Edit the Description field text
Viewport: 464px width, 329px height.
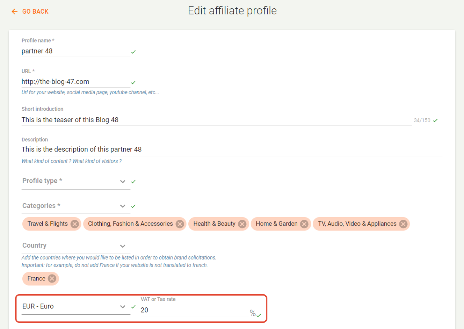point(232,149)
